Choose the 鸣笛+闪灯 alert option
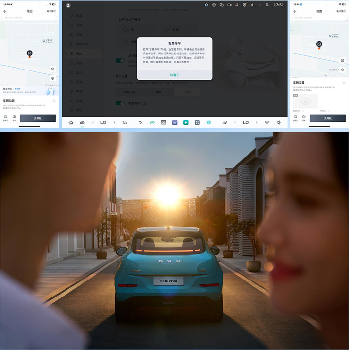The height and width of the screenshot is (350, 349). 130,92
